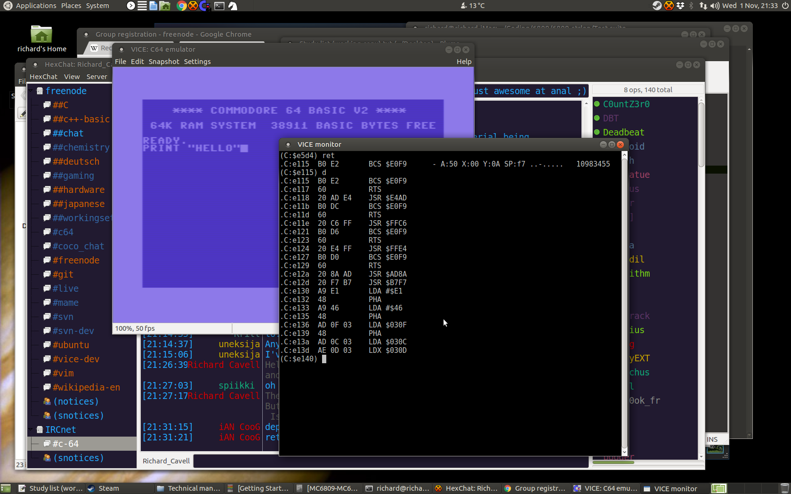This screenshot has height=494, width=791.
Task: Open the Ubuntu MATE logo menu icon
Action: pyautogui.click(x=8, y=6)
